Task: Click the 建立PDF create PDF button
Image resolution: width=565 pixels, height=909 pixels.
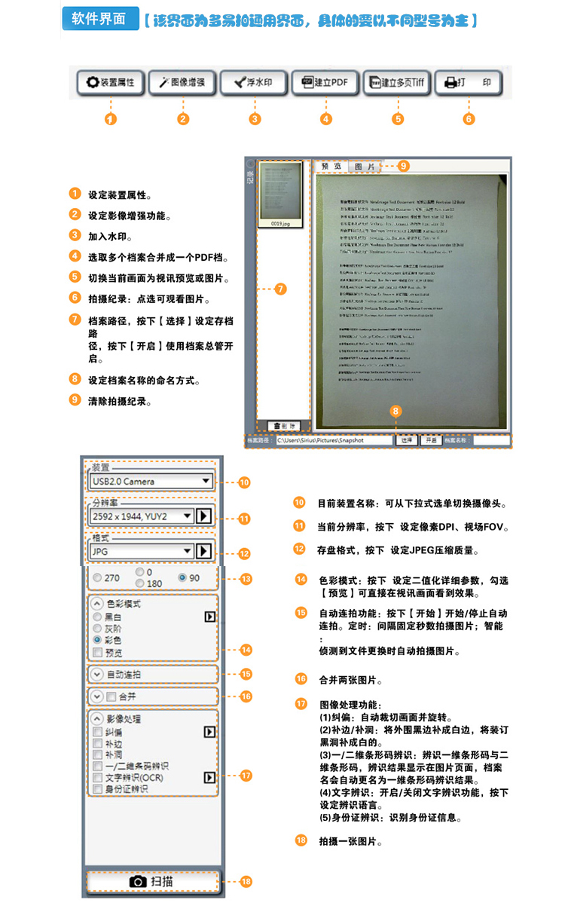Action: pyautogui.click(x=325, y=83)
